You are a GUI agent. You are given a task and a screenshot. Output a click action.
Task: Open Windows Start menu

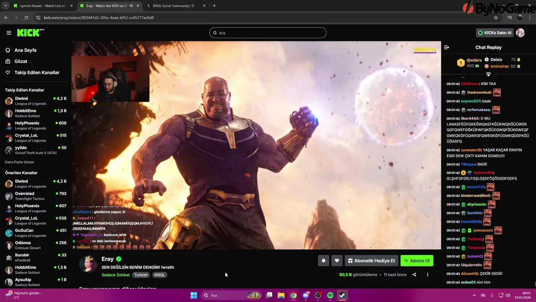tap(194, 295)
